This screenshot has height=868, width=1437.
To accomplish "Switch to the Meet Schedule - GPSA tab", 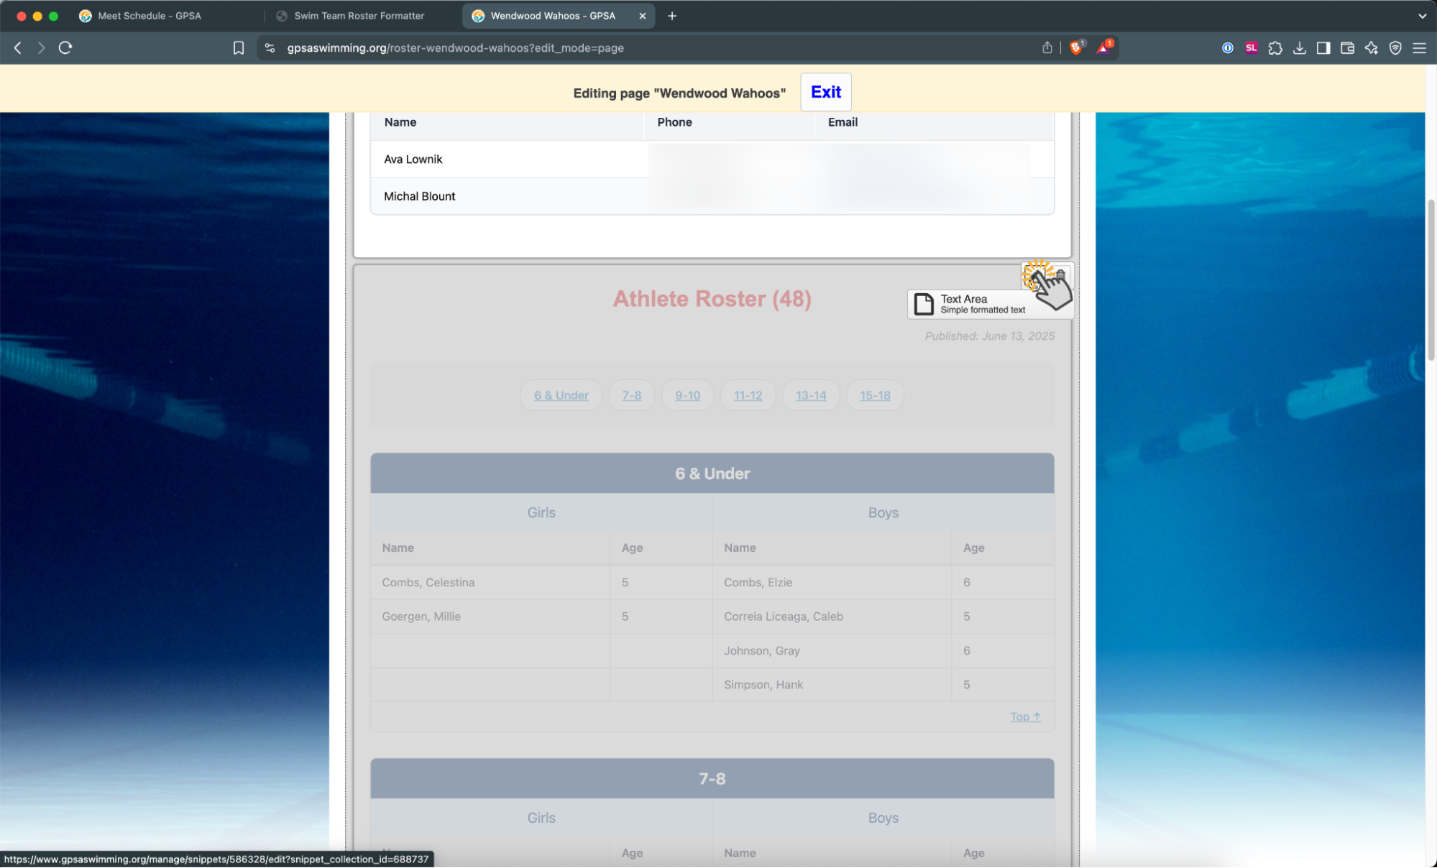I will (x=150, y=16).
